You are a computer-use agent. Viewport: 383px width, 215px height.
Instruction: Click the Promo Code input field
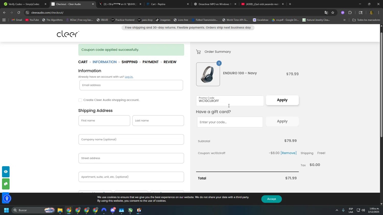pyautogui.click(x=230, y=101)
